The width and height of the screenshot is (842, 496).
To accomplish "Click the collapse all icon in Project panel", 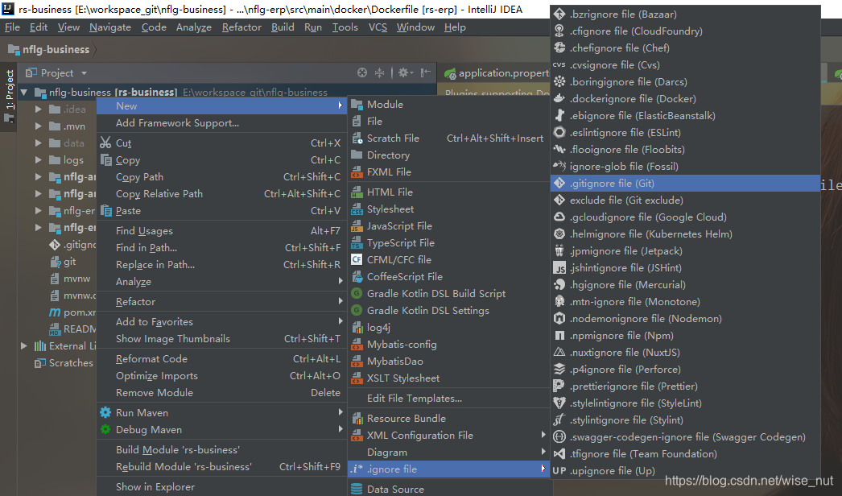I will (x=379, y=72).
